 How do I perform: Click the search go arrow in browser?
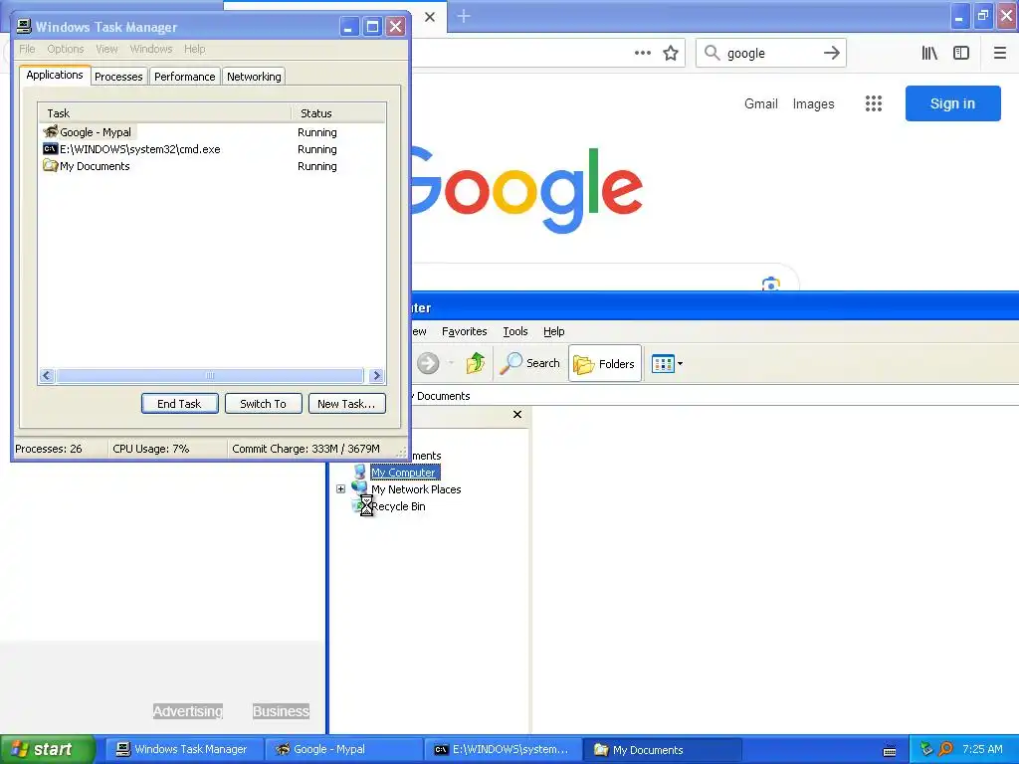pos(832,53)
